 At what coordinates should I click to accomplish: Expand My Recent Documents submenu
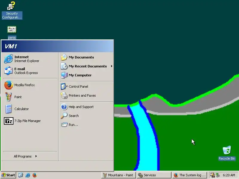pyautogui.click(x=87, y=66)
